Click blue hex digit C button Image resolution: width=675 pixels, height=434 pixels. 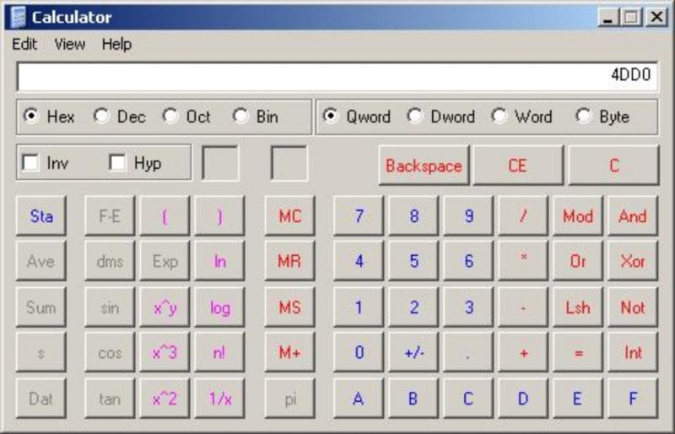pos(469,399)
